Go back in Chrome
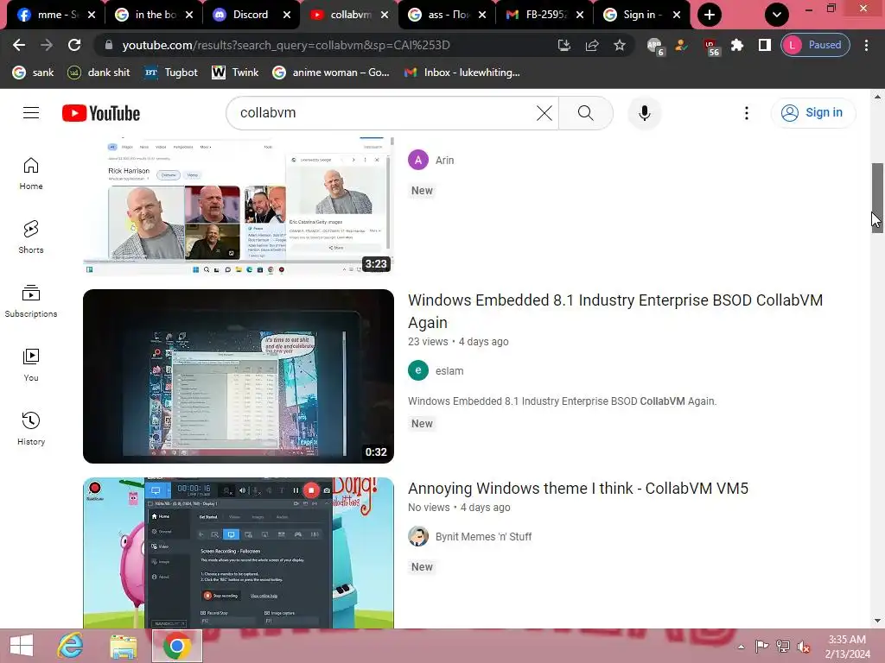 (19, 45)
